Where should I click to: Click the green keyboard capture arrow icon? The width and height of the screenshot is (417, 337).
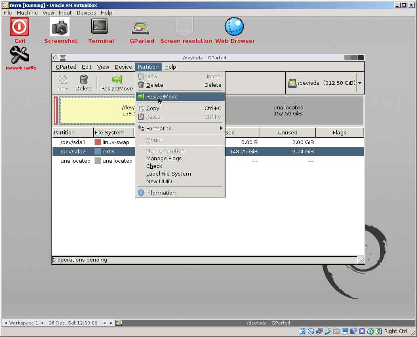(379, 331)
